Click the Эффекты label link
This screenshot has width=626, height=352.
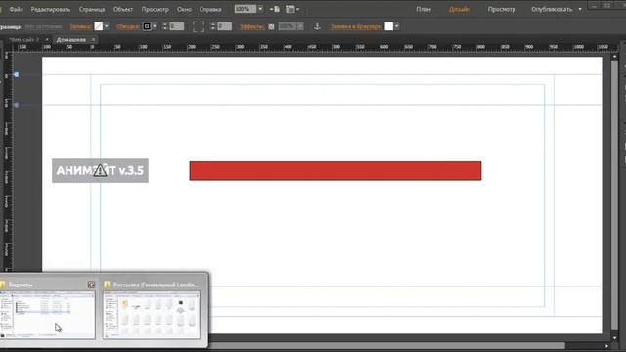click(x=252, y=26)
